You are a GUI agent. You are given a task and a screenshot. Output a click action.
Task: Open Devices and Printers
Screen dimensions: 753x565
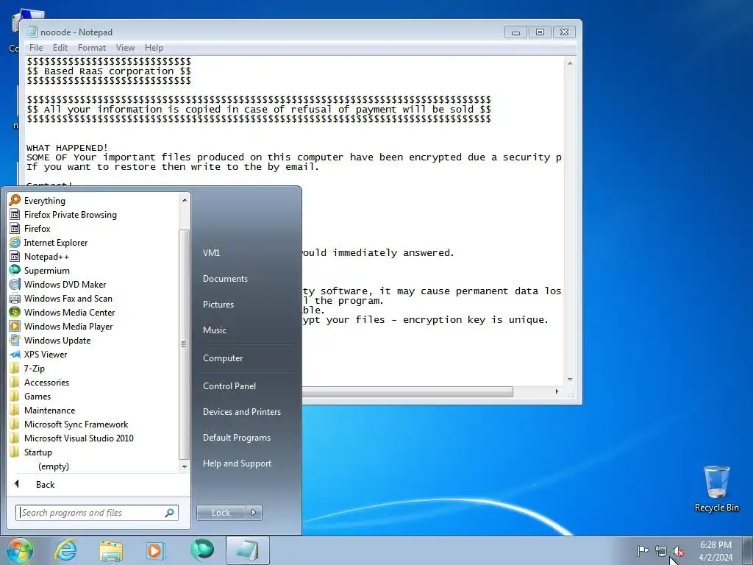[x=241, y=412]
